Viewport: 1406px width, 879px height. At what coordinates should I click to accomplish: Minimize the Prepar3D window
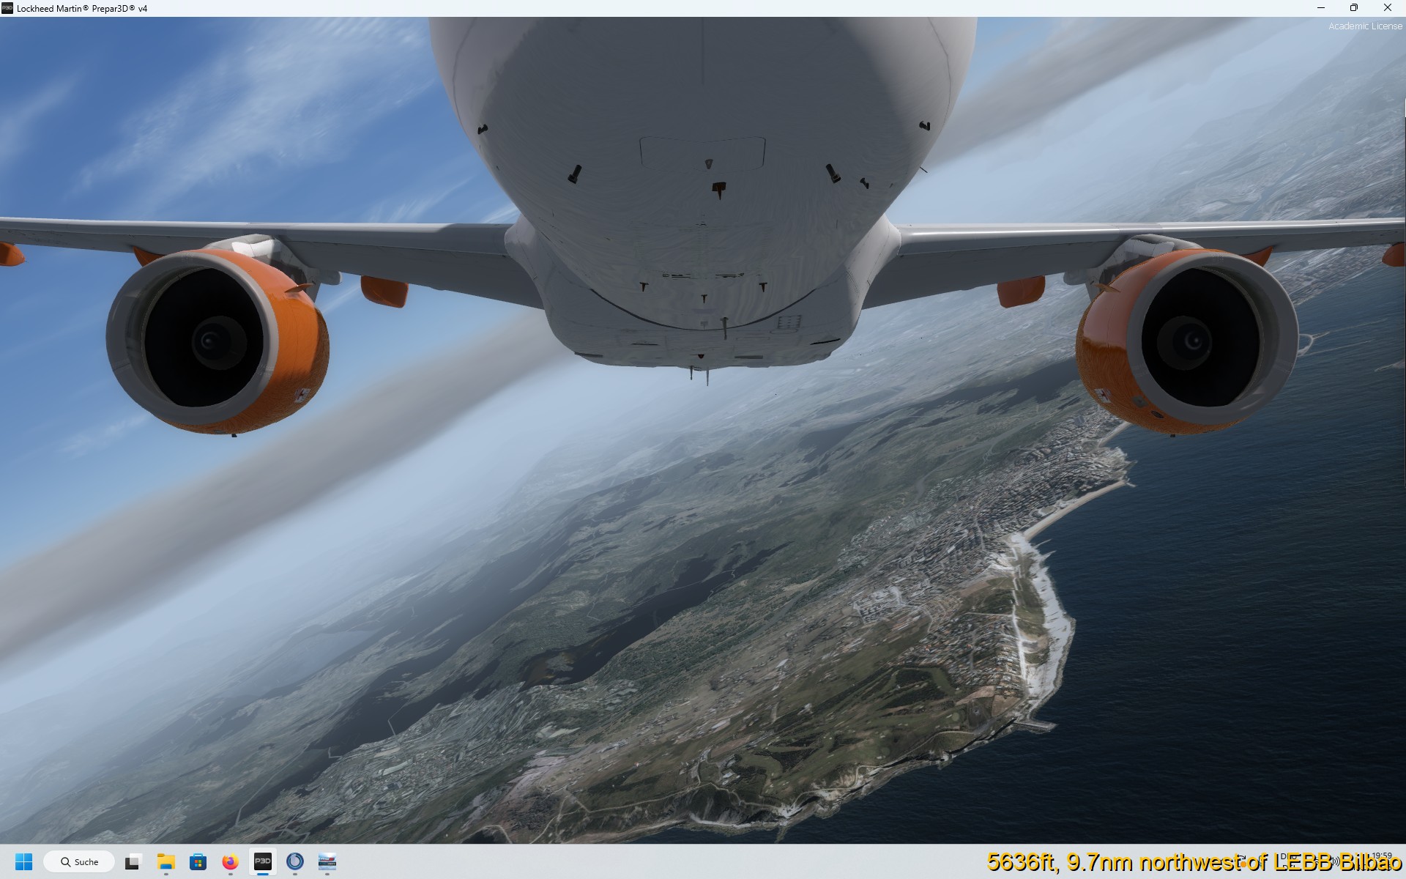point(1321,8)
